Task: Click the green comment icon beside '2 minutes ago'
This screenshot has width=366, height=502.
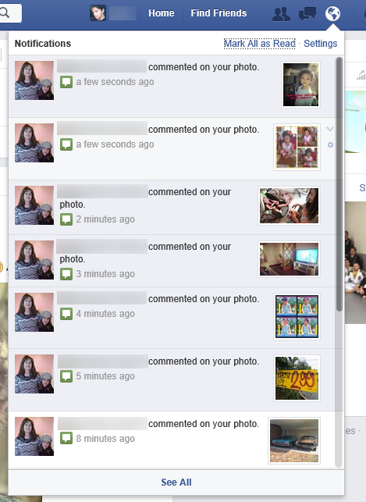Action: click(x=66, y=219)
